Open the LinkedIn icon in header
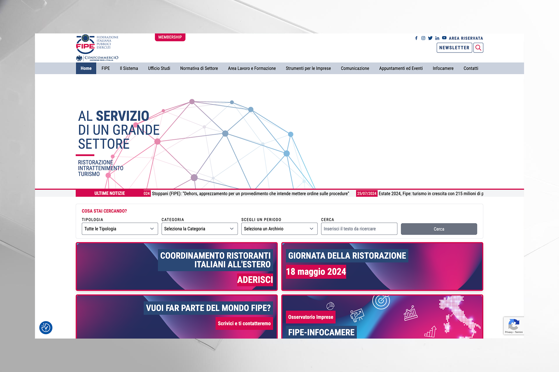The image size is (559, 372). (437, 38)
